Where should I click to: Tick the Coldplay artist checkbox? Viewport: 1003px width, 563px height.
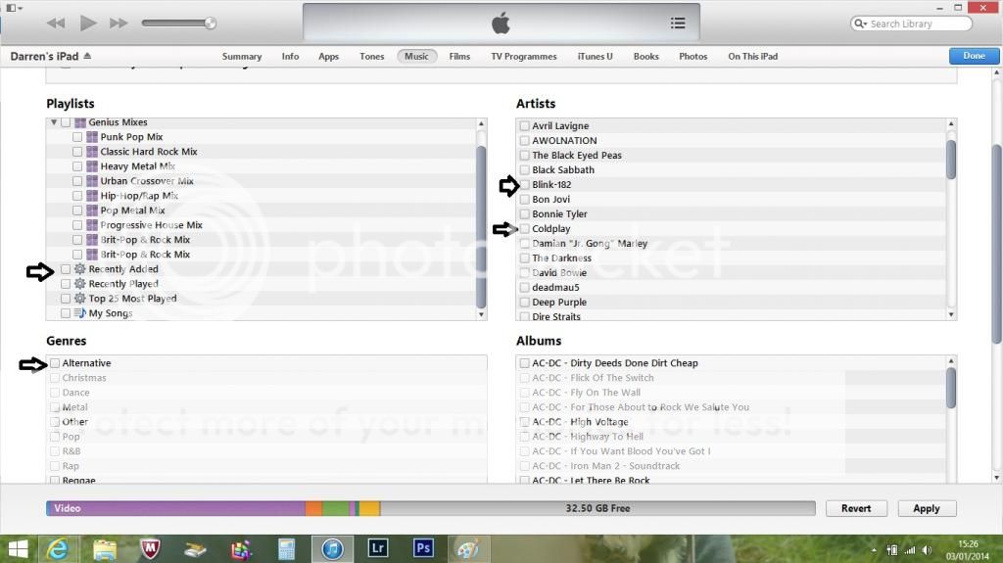click(525, 229)
